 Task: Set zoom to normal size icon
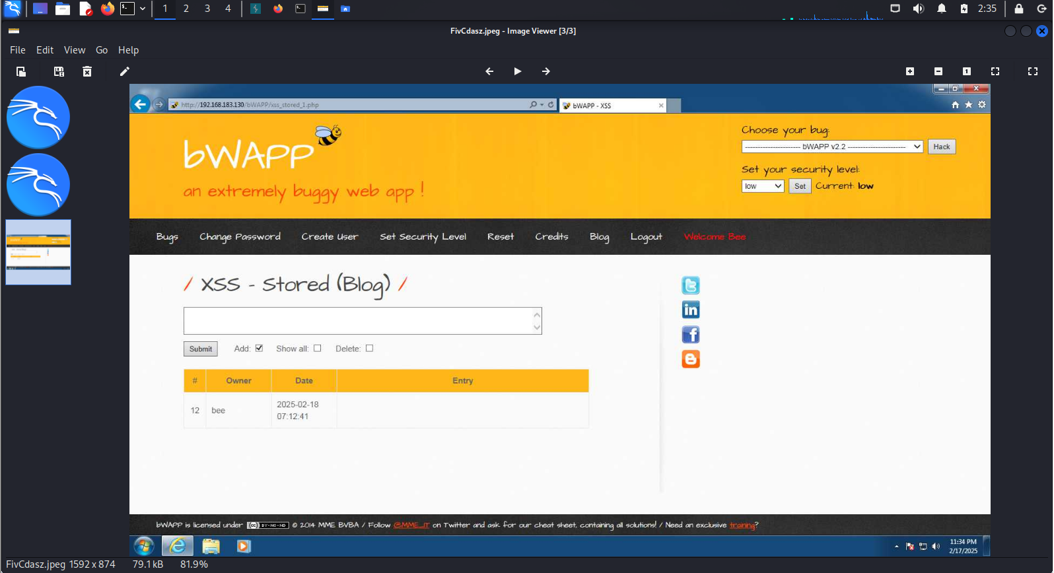pos(967,71)
